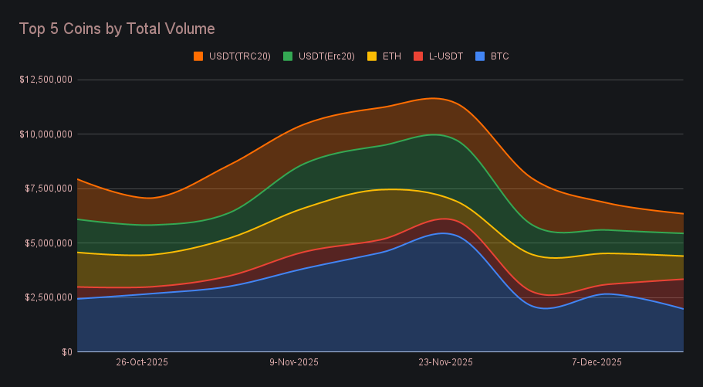This screenshot has height=387, width=703.
Task: Select the yellow ETH legend swatch
Action: point(372,56)
